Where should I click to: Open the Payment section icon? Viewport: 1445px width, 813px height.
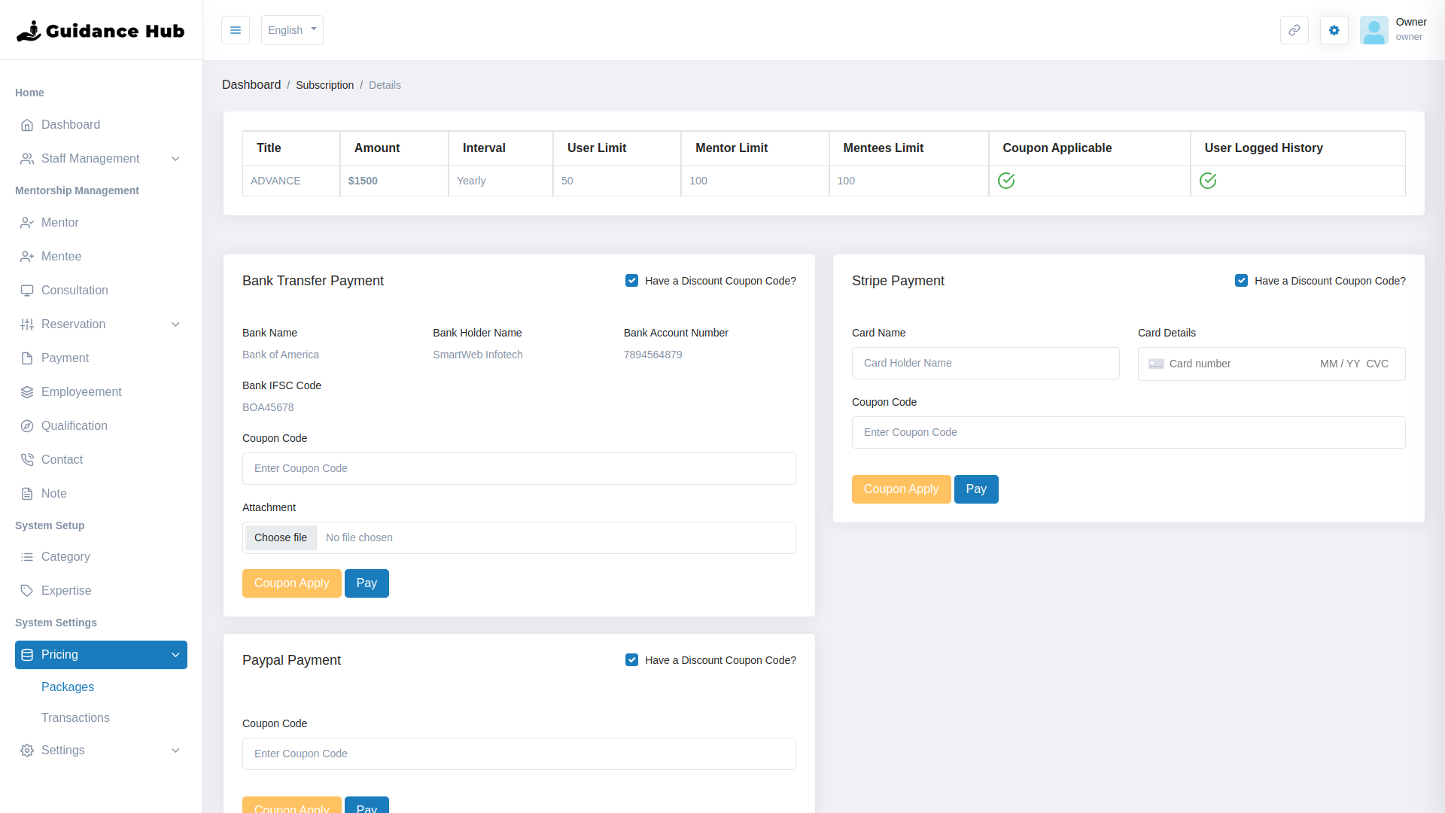[x=27, y=358]
